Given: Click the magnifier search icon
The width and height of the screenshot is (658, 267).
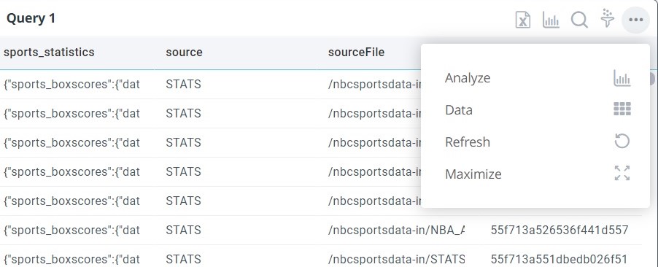Looking at the screenshot, I should [579, 20].
